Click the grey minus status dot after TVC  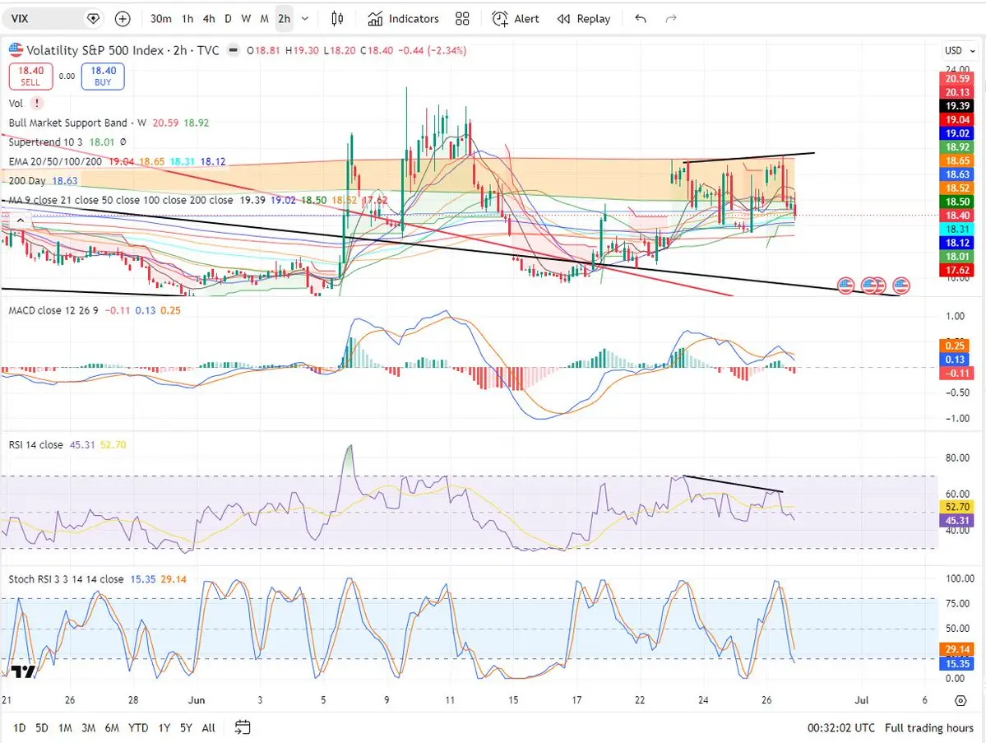point(234,50)
